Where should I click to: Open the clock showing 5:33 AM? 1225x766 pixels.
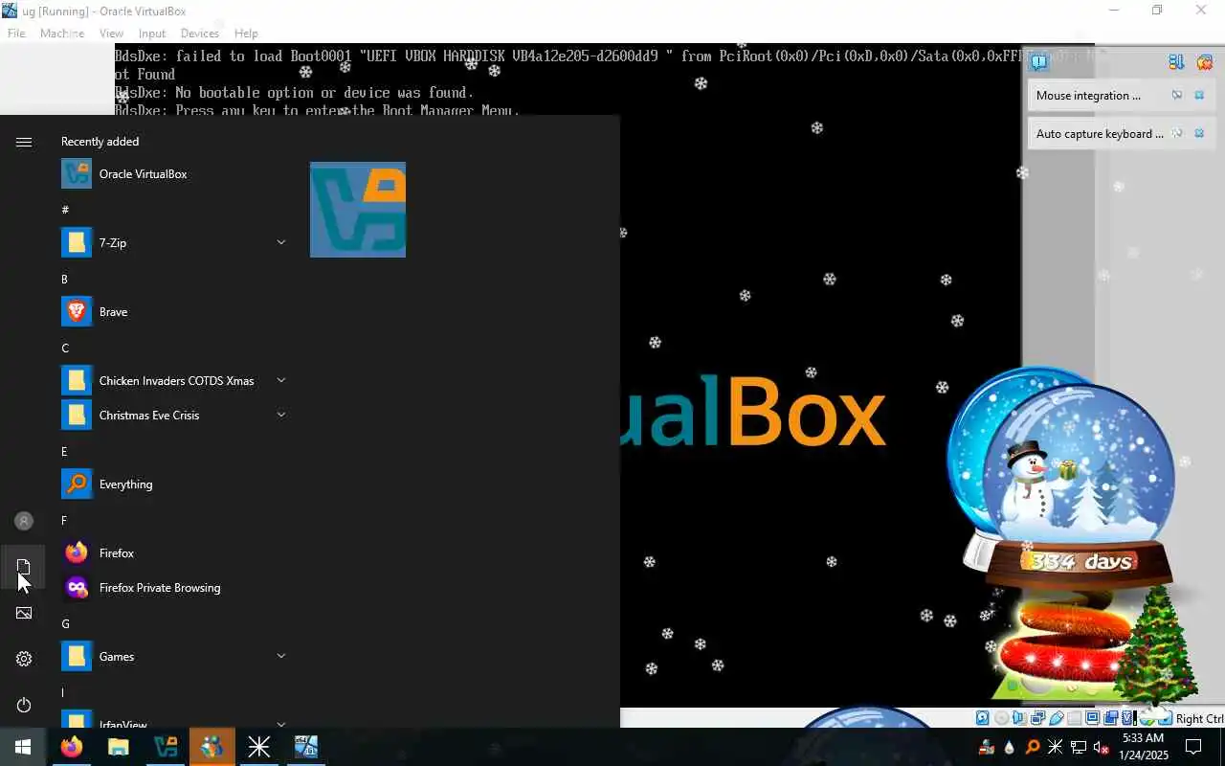point(1144,747)
